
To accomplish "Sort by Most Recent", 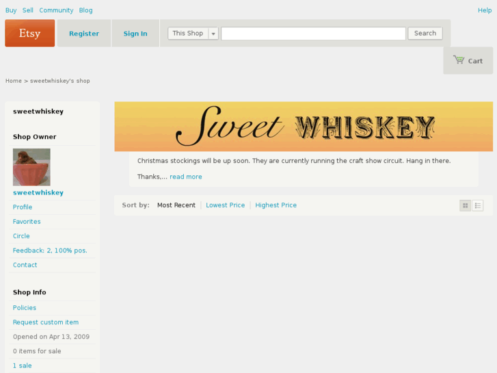I will 176,205.
